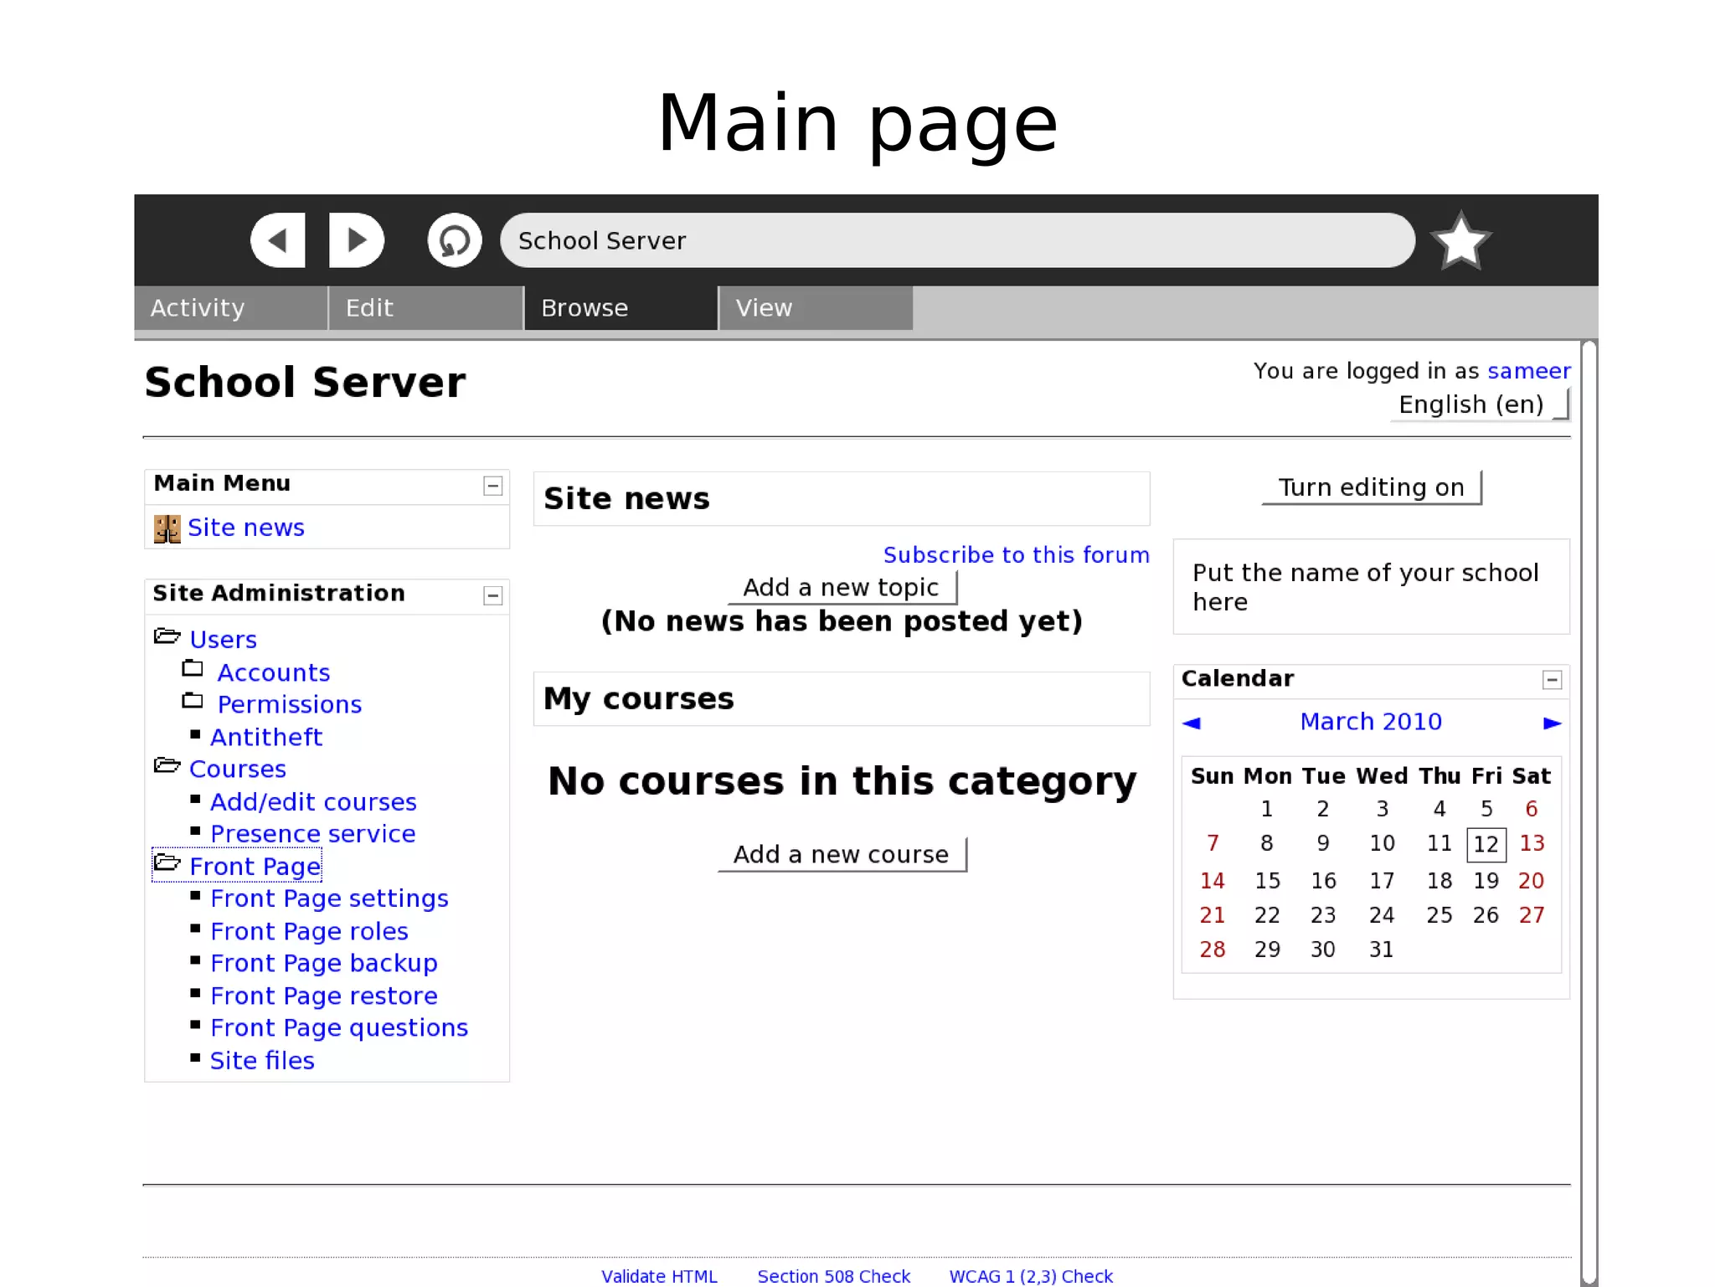Open the sameer user profile link
The height and width of the screenshot is (1287, 1715).
click(1528, 371)
